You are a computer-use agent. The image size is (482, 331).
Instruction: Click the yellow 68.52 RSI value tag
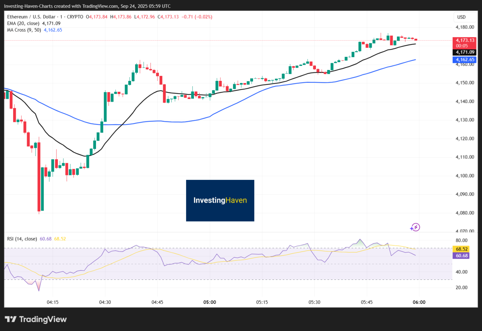click(462, 249)
